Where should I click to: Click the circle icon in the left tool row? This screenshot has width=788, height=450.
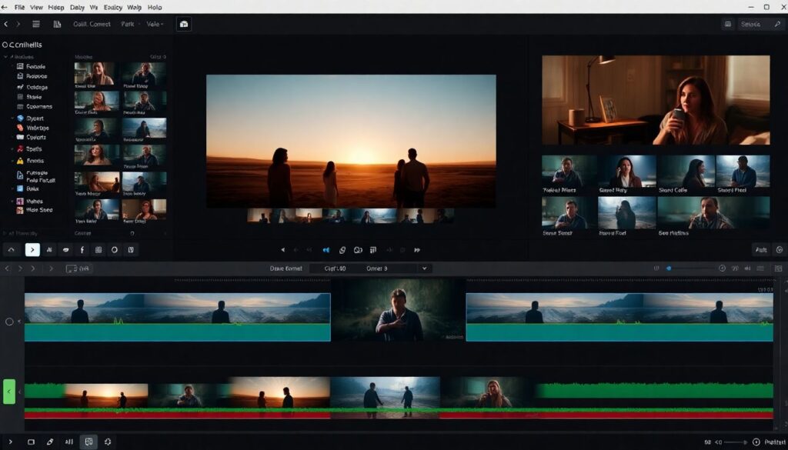(115, 249)
